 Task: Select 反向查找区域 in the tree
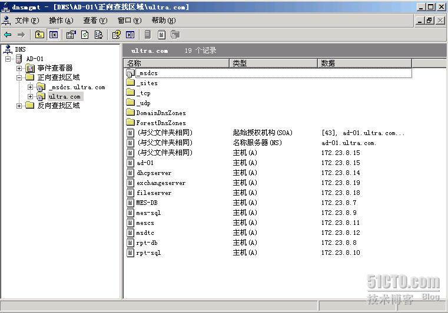[58, 106]
